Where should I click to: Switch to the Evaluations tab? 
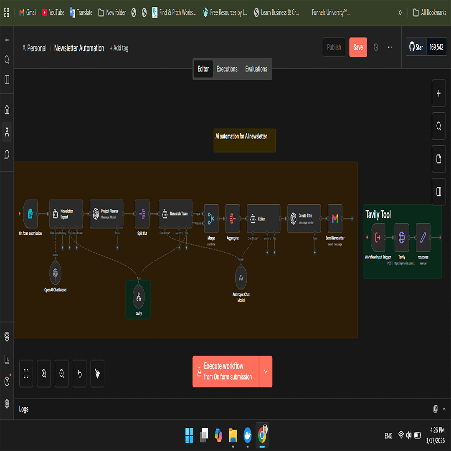pyautogui.click(x=256, y=69)
